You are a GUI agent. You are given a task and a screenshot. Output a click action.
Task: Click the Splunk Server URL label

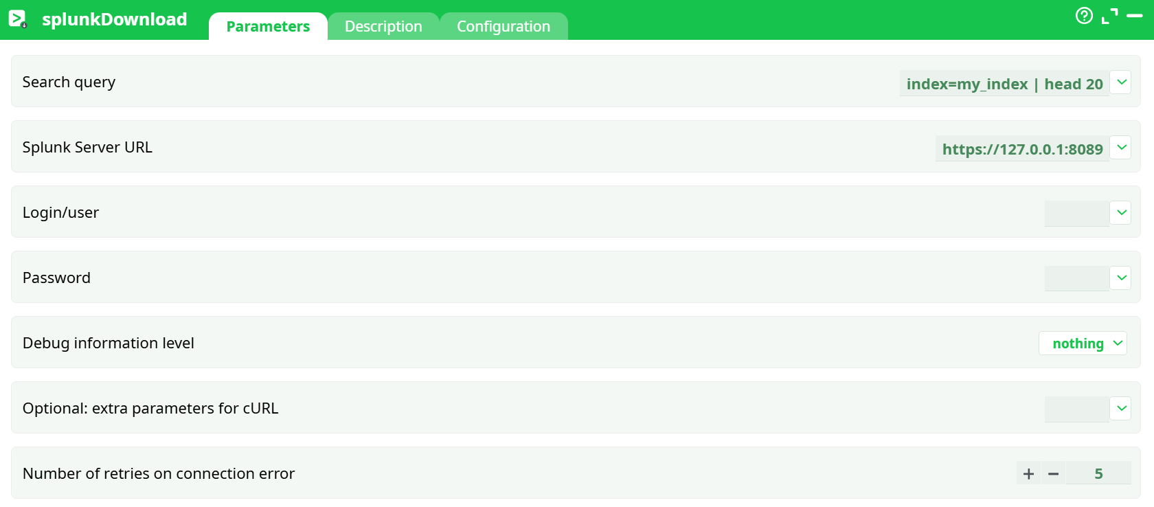tap(87, 147)
